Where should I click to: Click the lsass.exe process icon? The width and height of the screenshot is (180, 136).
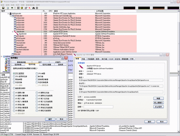(13, 54)
